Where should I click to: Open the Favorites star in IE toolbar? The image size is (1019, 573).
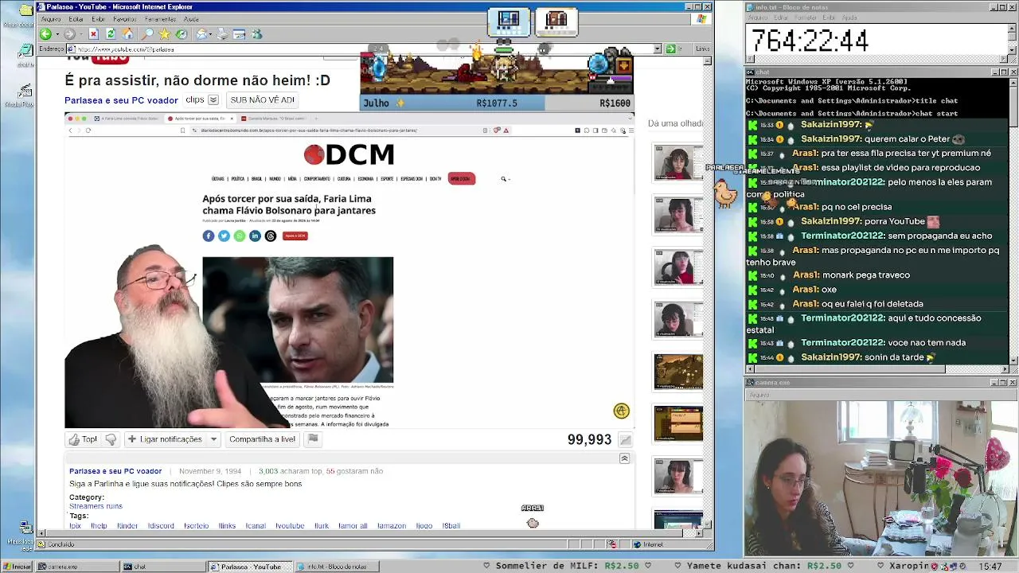tap(165, 34)
